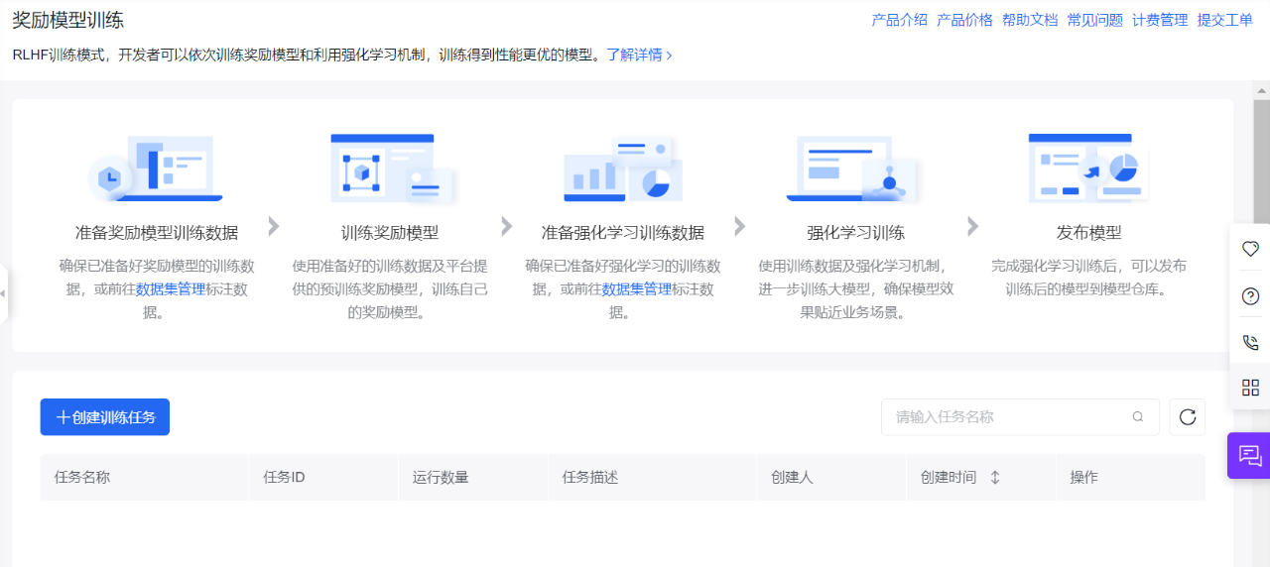
Task: Open the purple chat message icon
Action: (x=1250, y=456)
